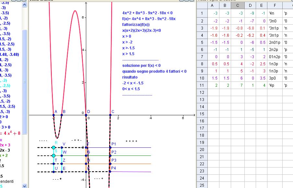
Task: Select spreadsheet column header F
Action: point(275,6)
